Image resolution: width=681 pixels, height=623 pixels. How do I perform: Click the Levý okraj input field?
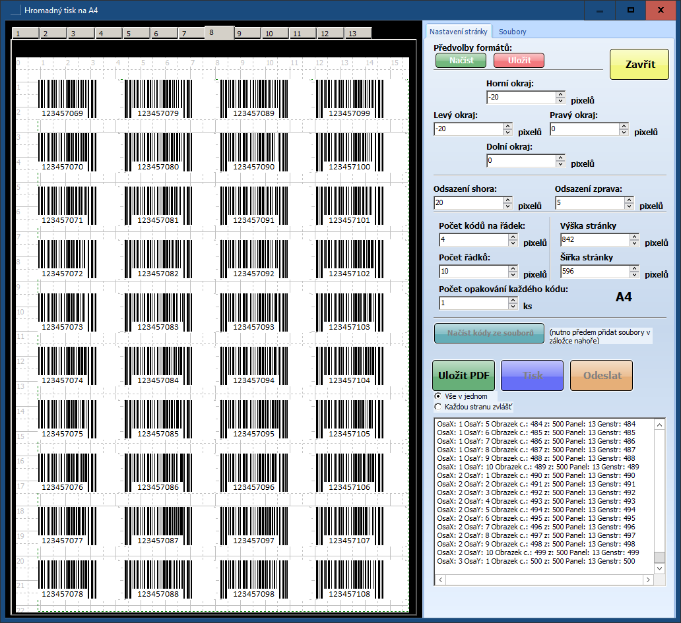pos(469,129)
